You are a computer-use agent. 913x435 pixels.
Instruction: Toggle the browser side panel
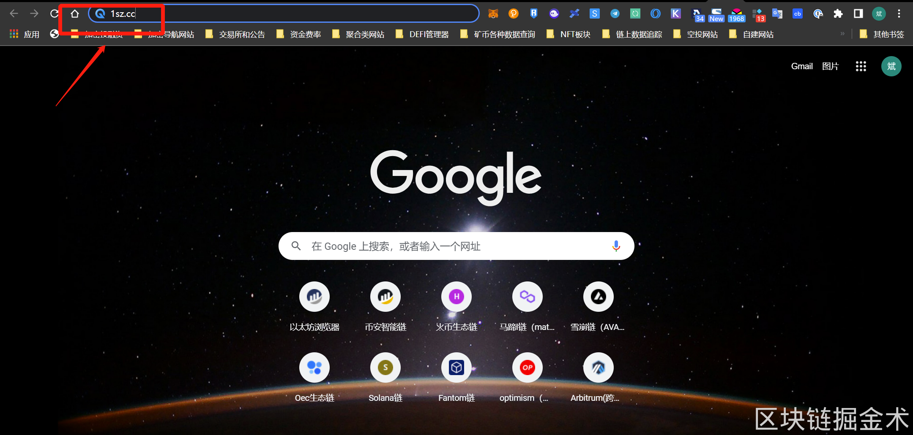858,14
